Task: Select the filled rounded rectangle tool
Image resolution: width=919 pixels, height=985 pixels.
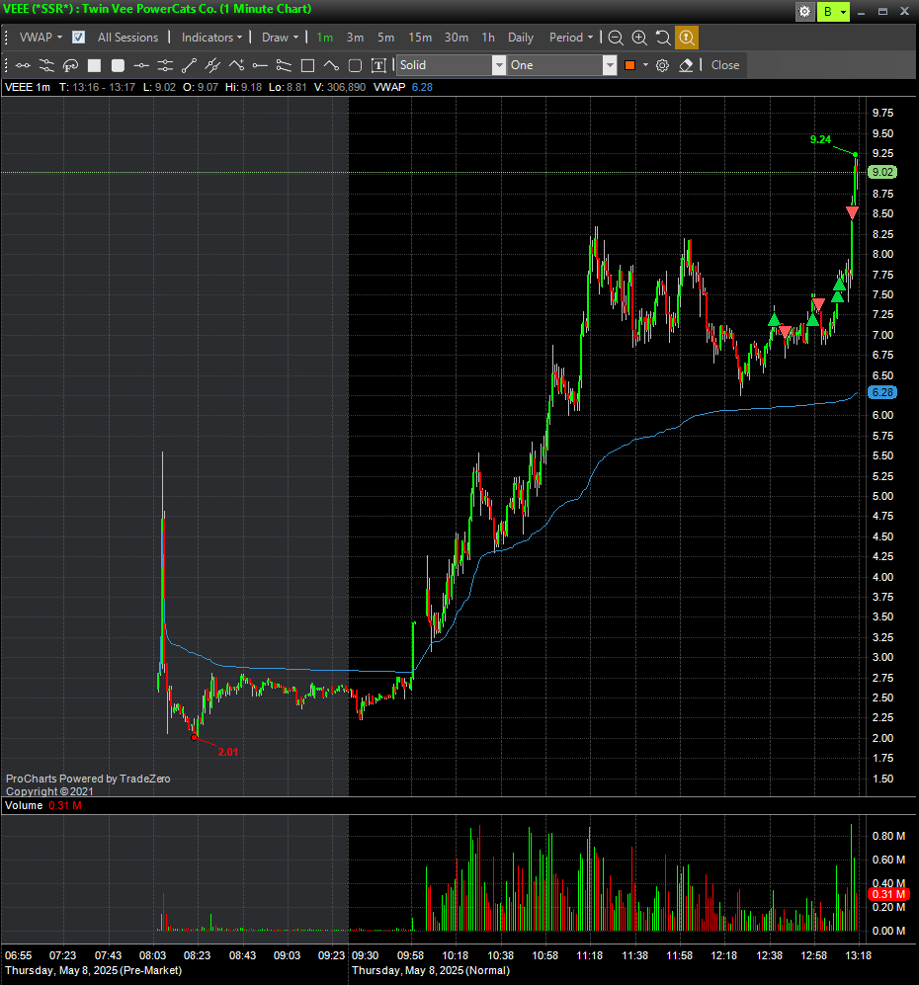Action: 118,65
